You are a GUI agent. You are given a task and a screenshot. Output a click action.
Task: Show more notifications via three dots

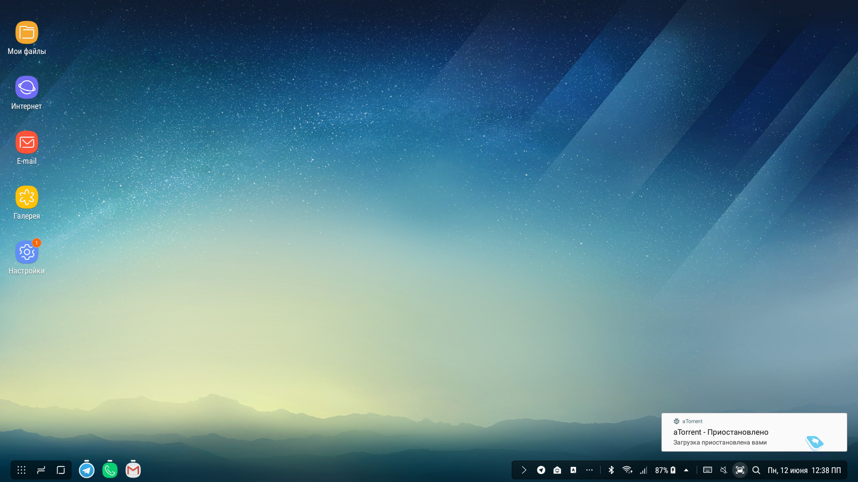coord(589,470)
